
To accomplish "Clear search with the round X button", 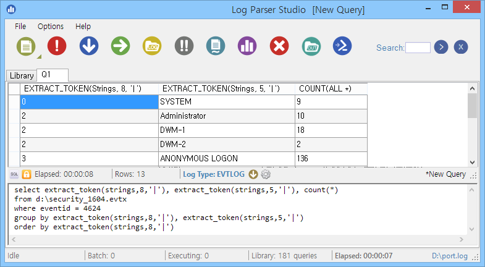I will [x=461, y=47].
